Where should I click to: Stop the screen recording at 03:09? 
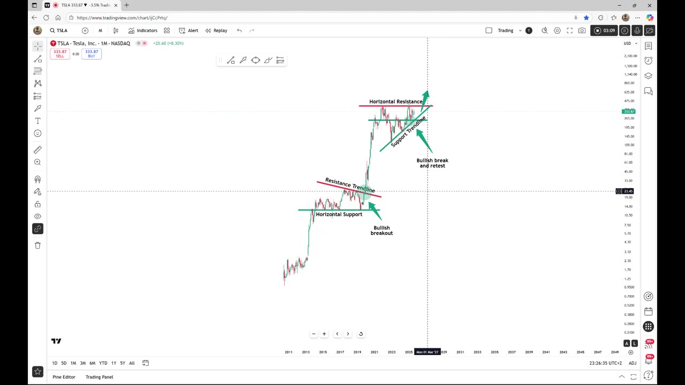pos(605,30)
